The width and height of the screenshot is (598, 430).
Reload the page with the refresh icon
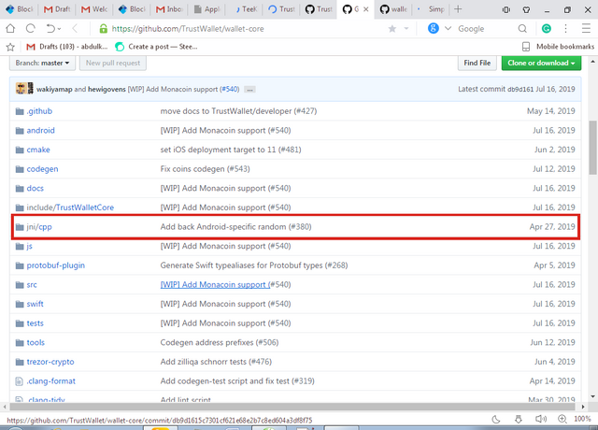[31, 29]
